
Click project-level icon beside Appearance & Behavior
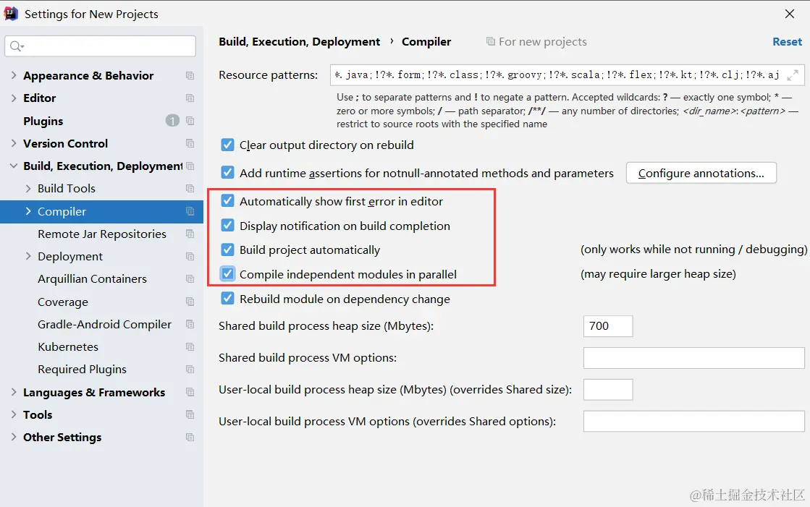(190, 76)
